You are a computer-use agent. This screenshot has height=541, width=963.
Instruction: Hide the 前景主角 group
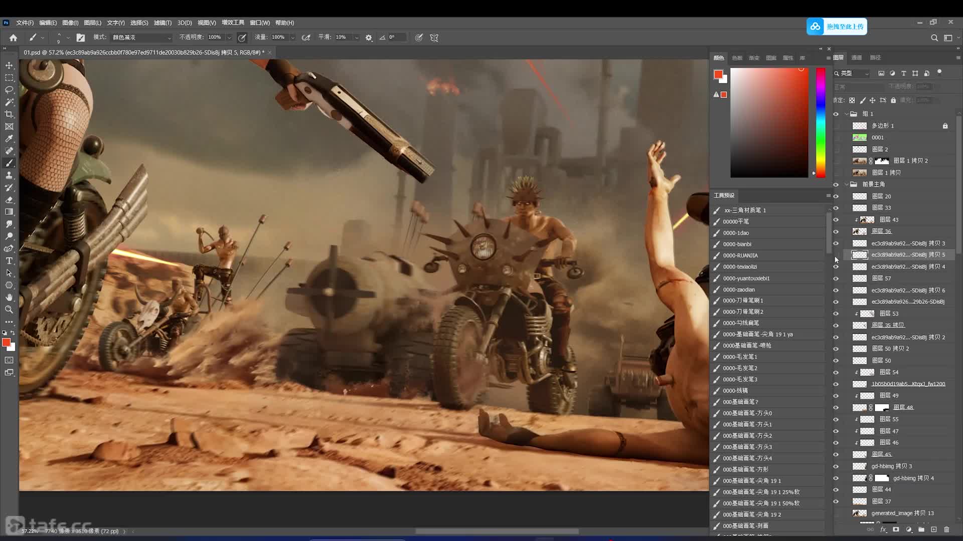pyautogui.click(x=836, y=184)
